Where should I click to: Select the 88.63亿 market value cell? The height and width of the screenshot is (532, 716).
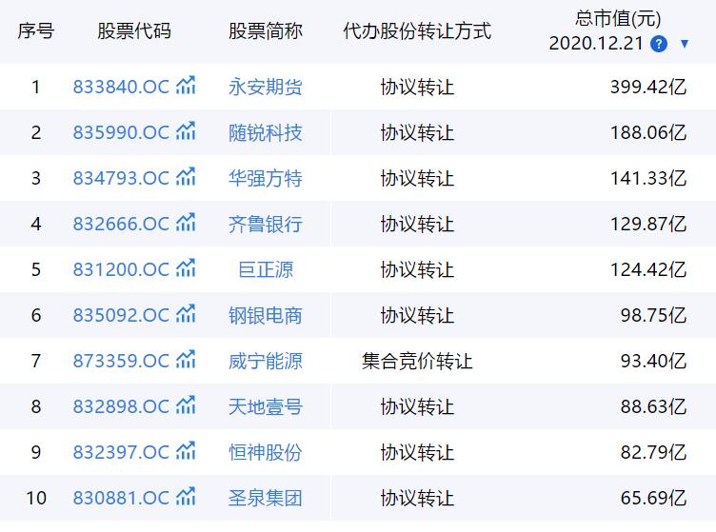(653, 406)
